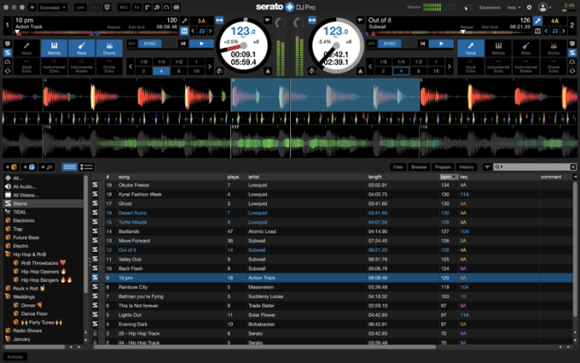Click the deck 2 track overview waveform
Screen dimensions: 580x363
tap(449, 33)
